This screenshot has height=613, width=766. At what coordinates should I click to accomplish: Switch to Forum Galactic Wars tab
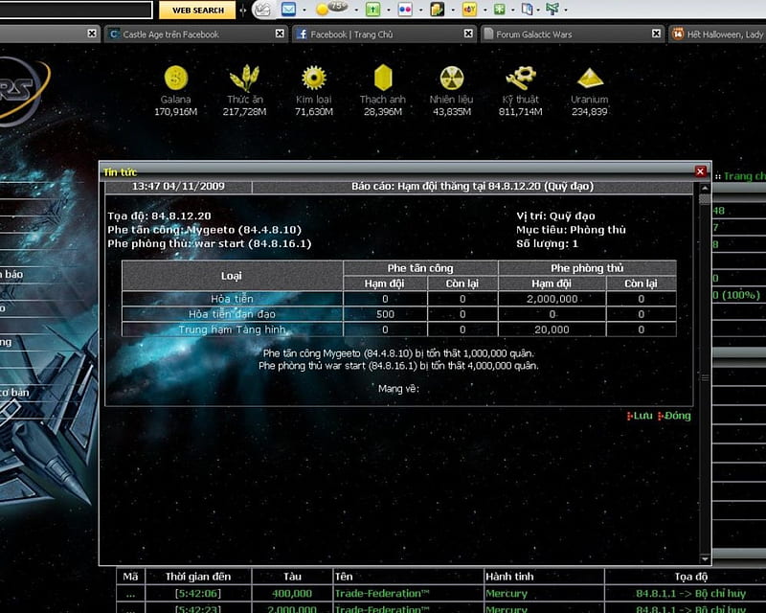point(572,34)
